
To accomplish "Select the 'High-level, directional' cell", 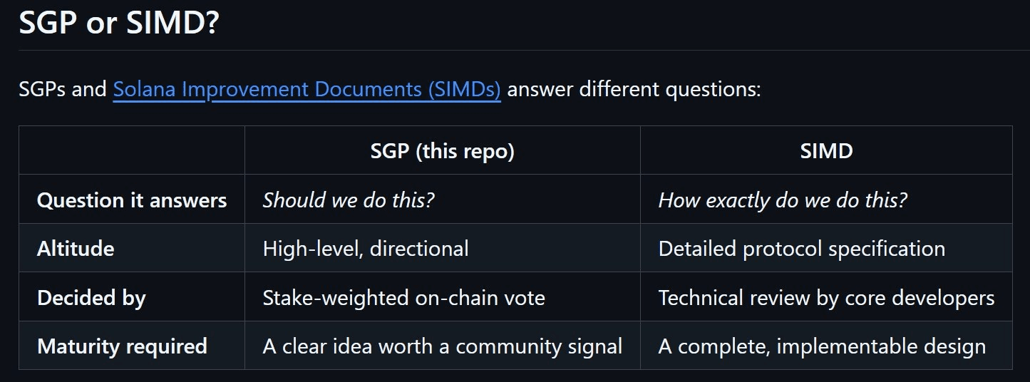I will point(442,249).
